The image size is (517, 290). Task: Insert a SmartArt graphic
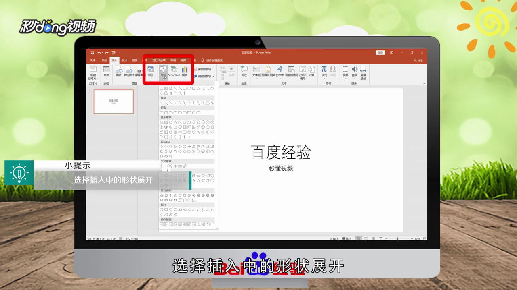point(174,71)
